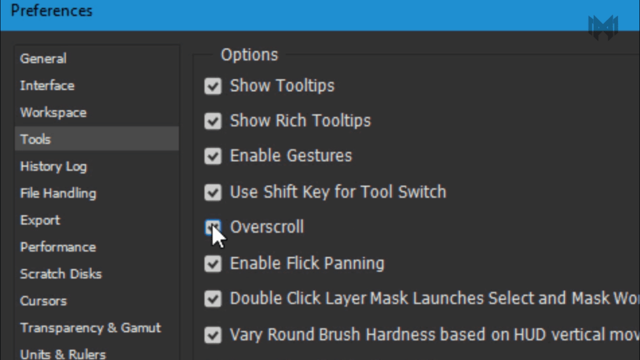Select the highlighted Tools category

pos(97,139)
